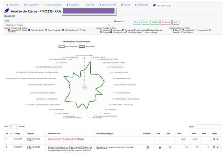Click red delete X in first row
Viewport: 224px width, 157px height.
[217, 139]
